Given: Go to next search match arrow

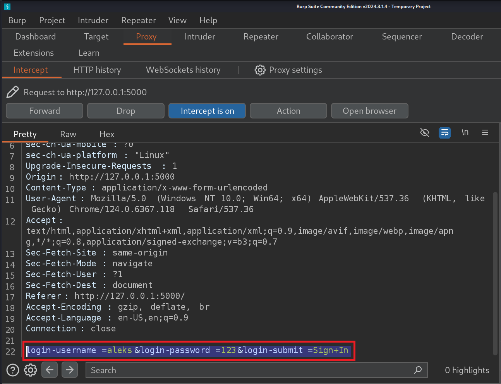Looking at the screenshot, I should pyautogui.click(x=70, y=370).
